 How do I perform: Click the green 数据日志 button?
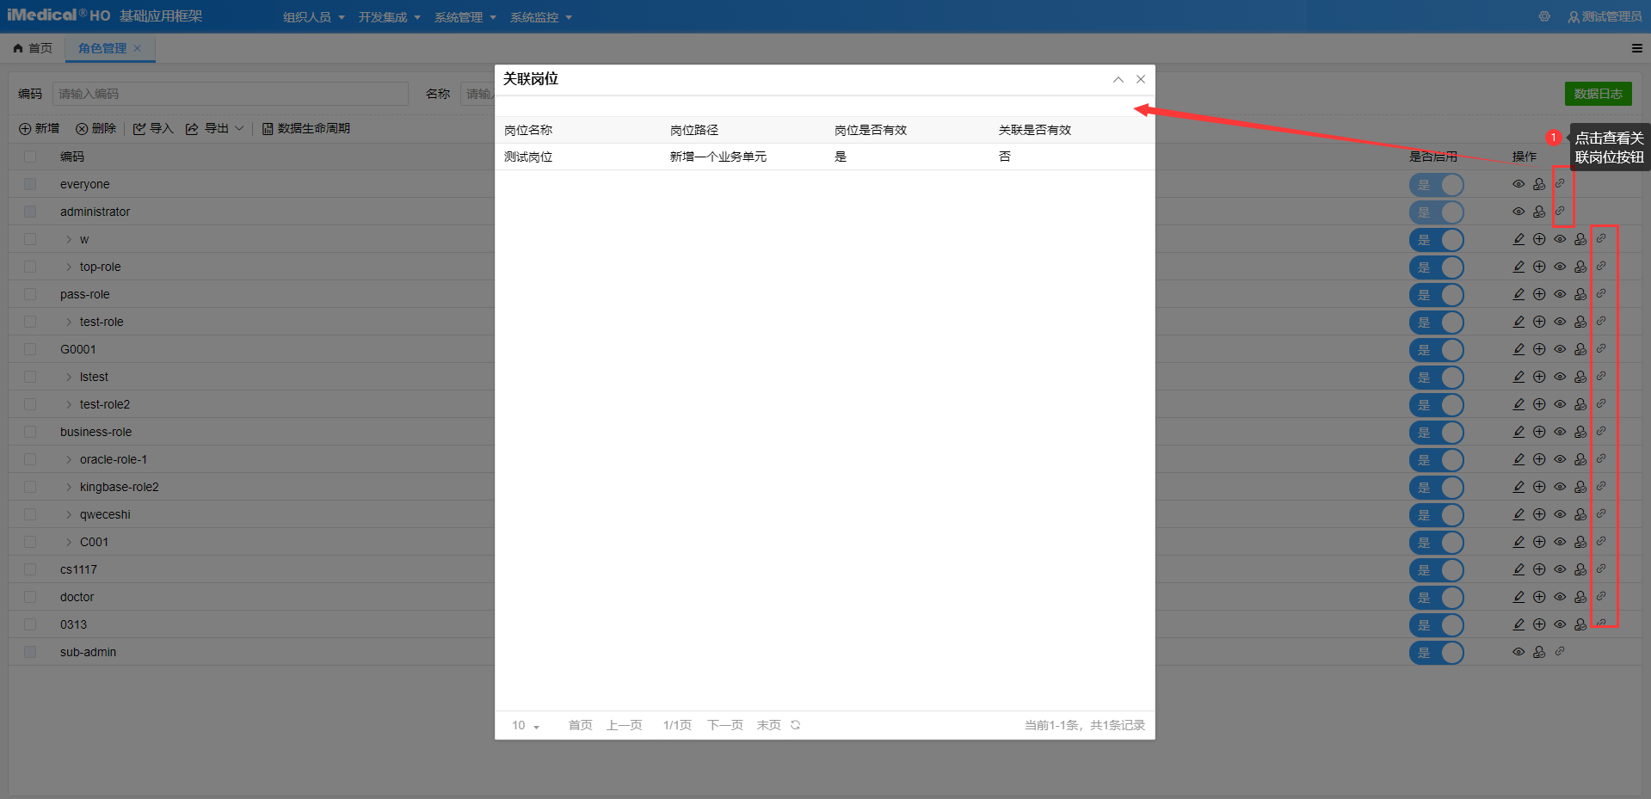[x=1598, y=94]
